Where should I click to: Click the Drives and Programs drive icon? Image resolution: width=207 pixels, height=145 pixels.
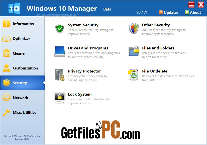tap(60, 51)
